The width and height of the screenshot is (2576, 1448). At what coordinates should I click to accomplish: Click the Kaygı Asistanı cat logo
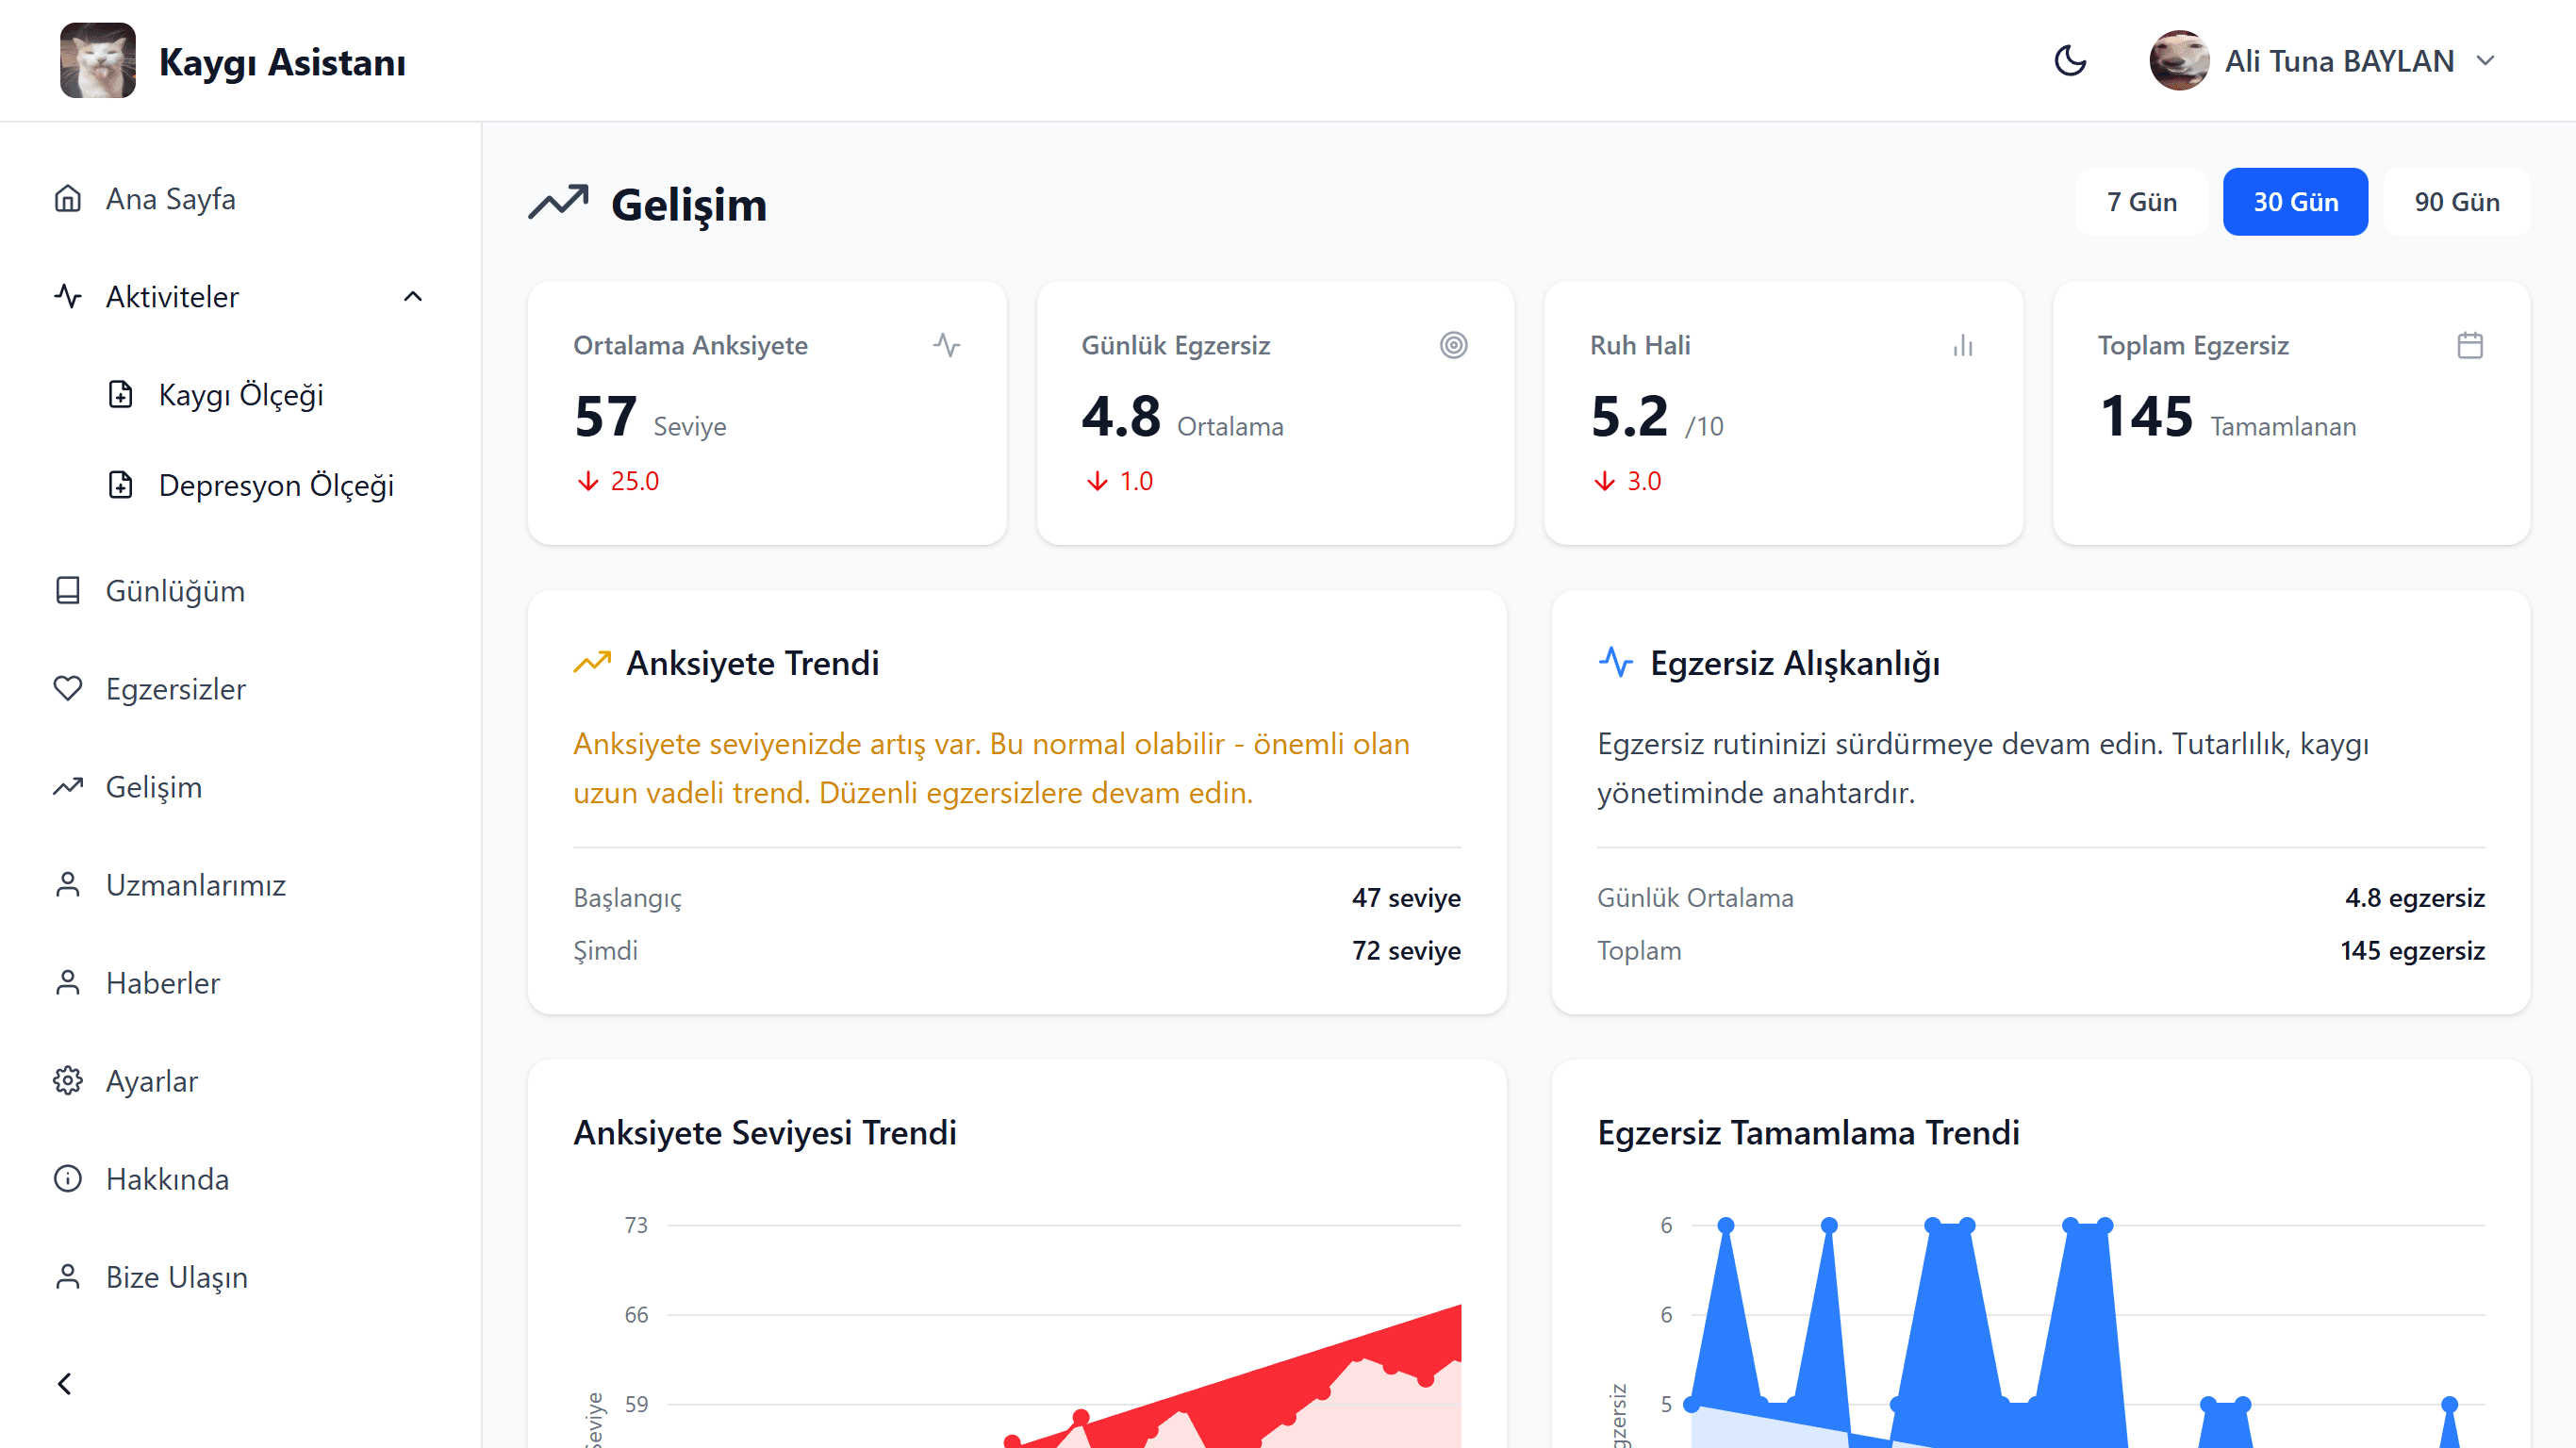(98, 61)
